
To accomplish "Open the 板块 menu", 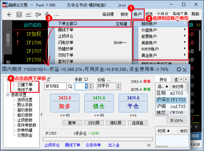I will 124,14.
